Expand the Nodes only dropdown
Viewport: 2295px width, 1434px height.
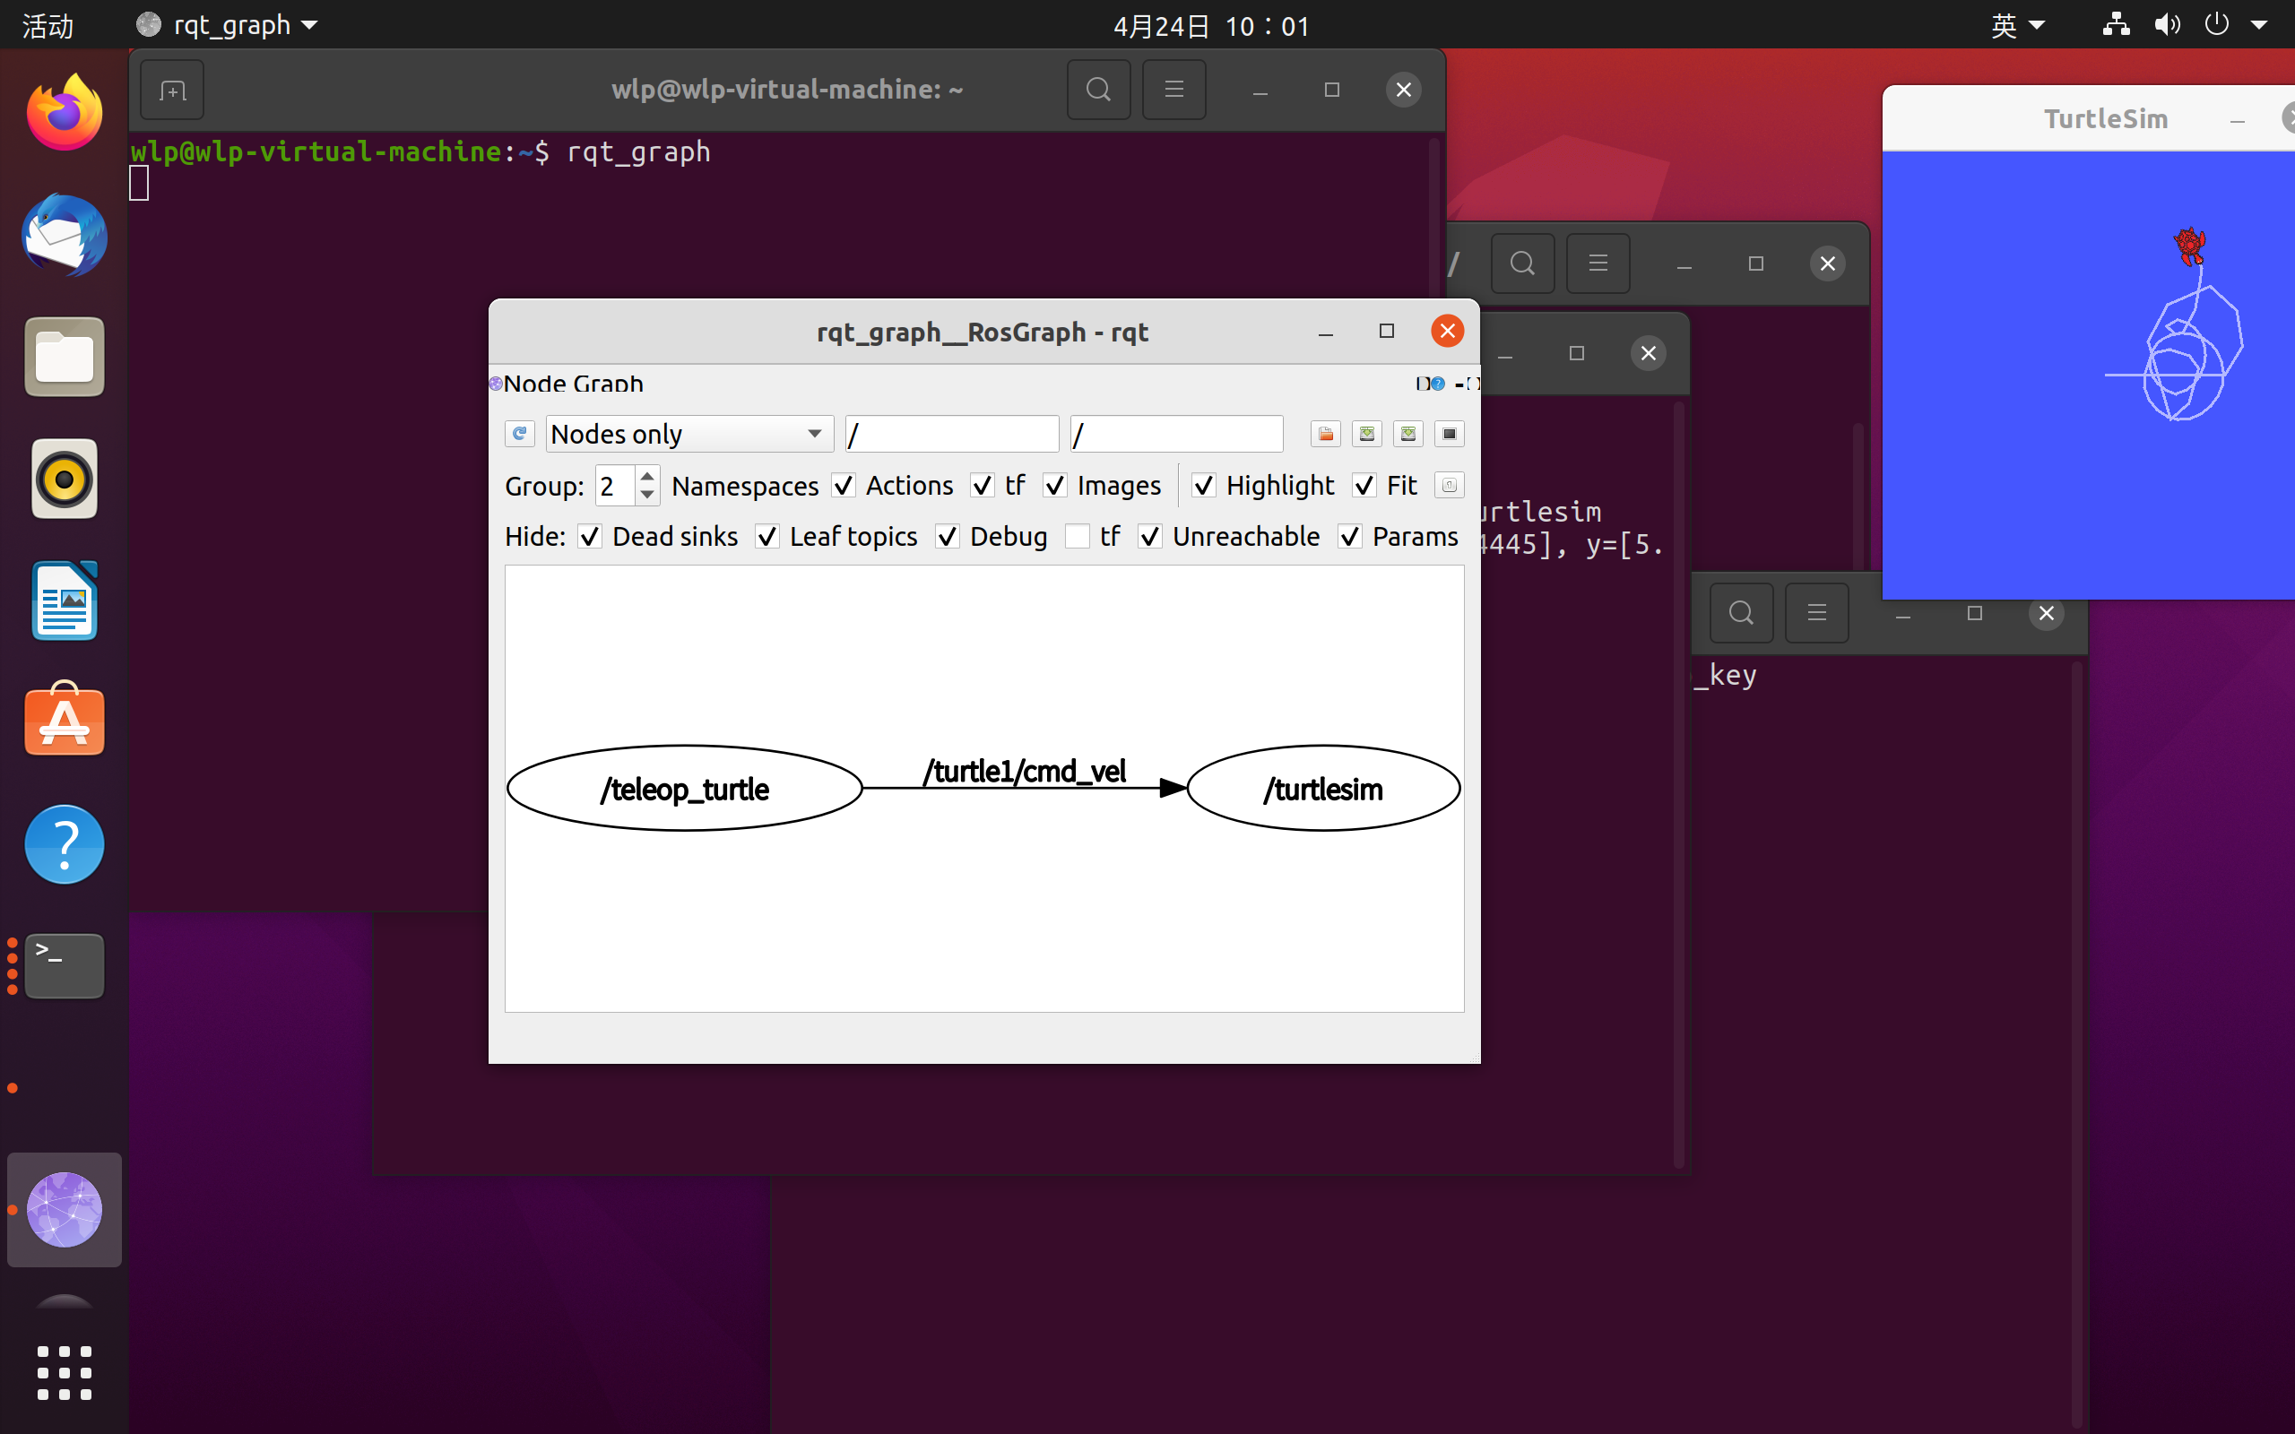[688, 434]
